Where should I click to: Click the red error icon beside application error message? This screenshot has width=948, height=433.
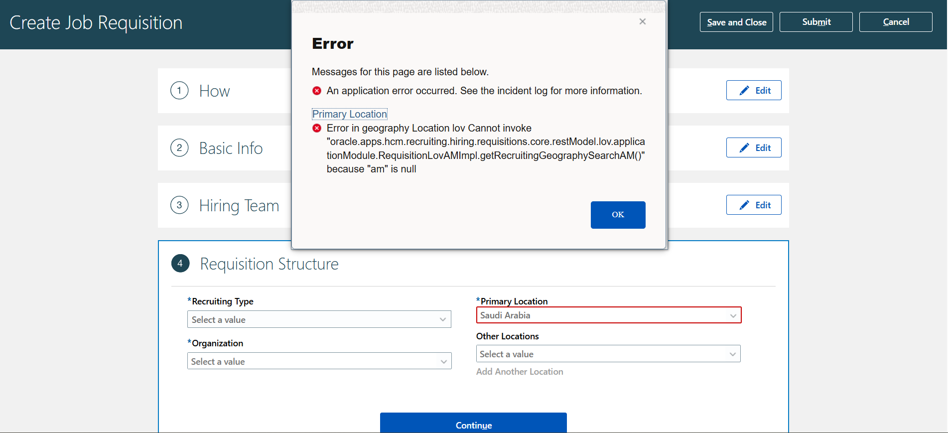[x=317, y=91]
